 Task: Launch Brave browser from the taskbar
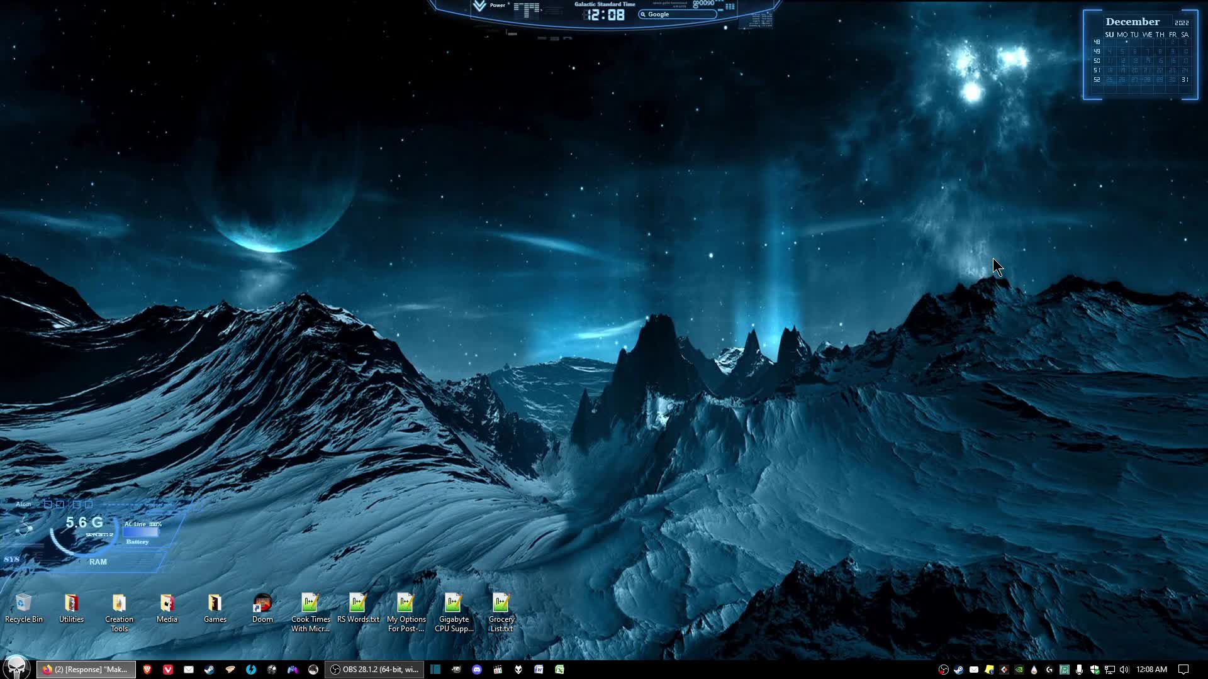tap(147, 670)
